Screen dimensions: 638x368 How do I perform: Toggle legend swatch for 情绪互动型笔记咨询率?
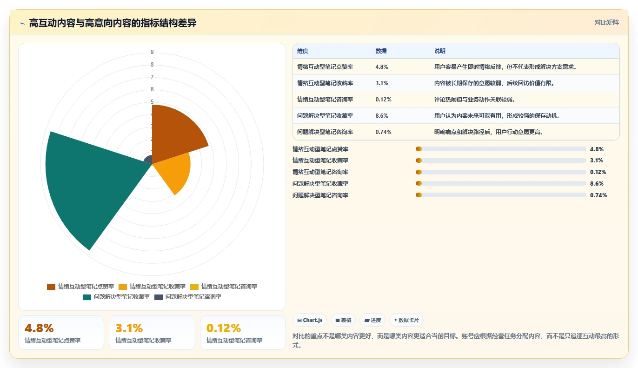pos(194,287)
